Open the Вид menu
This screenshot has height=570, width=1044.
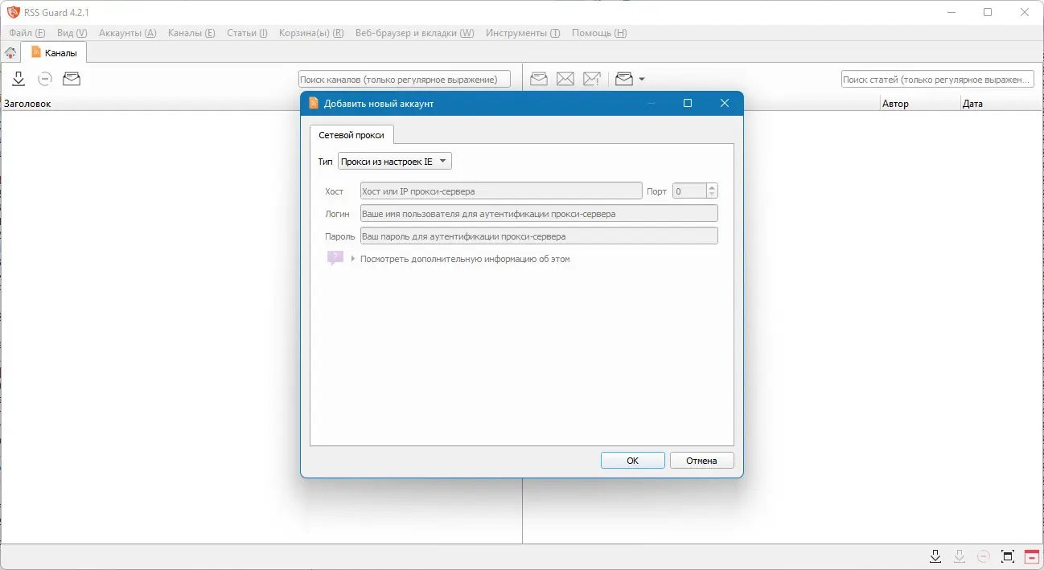[x=72, y=33]
